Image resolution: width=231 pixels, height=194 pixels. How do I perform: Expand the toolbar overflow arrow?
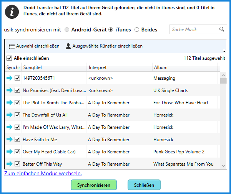(x=224, y=51)
